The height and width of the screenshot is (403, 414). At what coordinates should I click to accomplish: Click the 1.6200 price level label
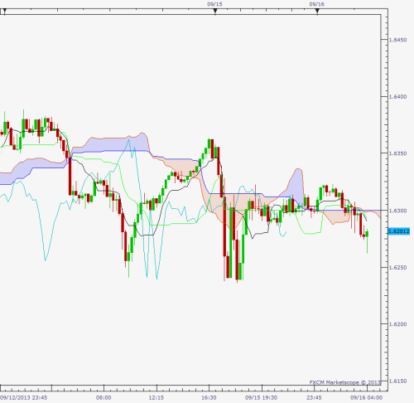[x=397, y=324]
